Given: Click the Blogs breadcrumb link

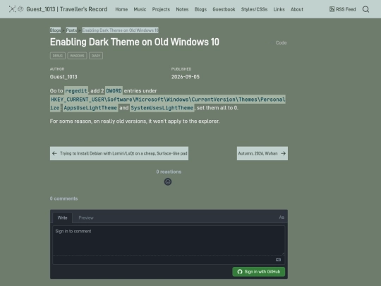Looking at the screenshot, I should pos(55,30).
